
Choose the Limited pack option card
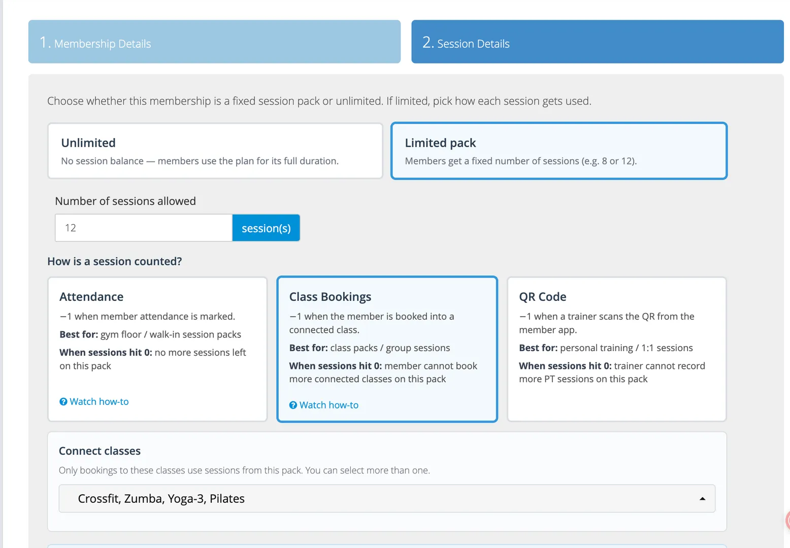[x=559, y=151]
